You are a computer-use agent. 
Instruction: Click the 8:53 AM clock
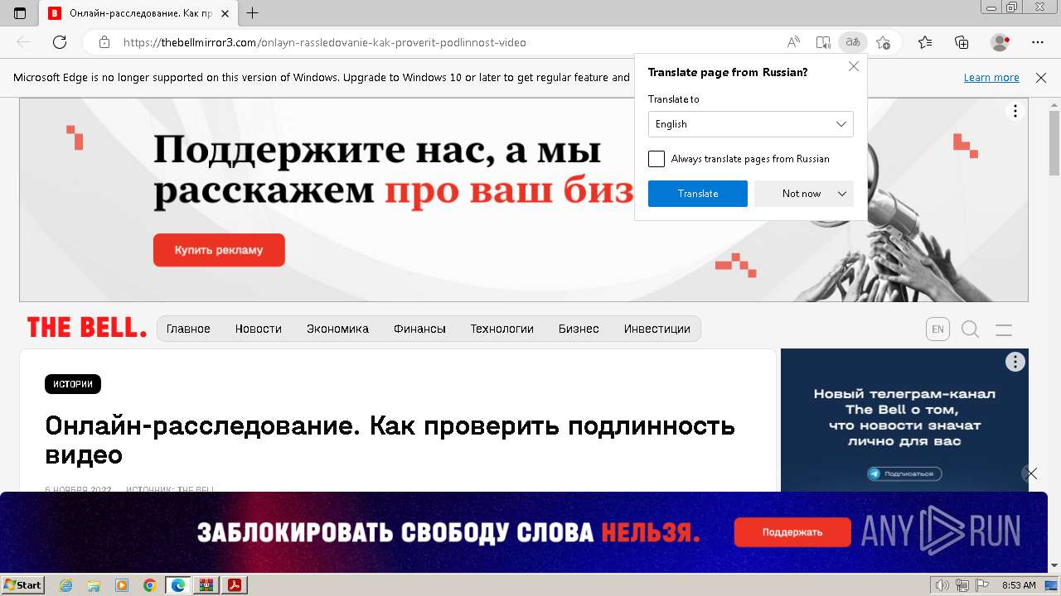click(1019, 585)
